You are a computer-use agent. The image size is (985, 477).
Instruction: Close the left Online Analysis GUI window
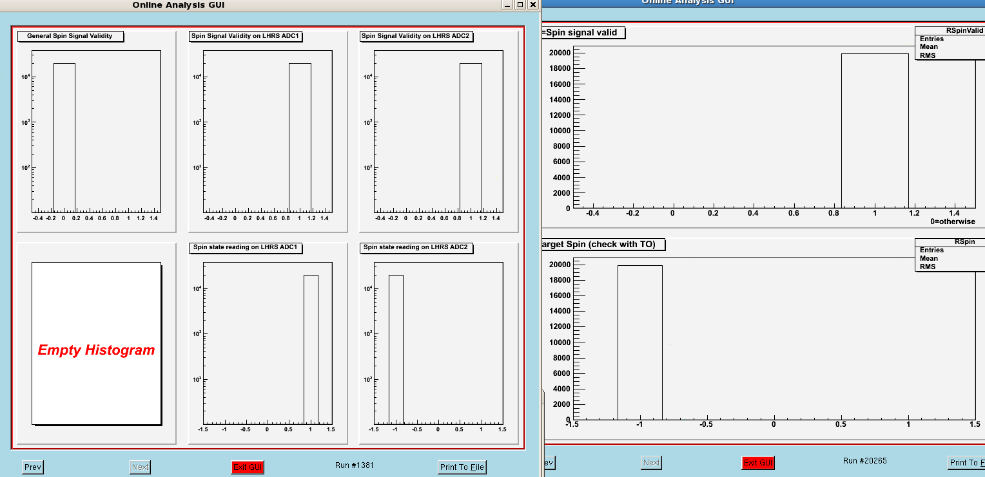(x=532, y=5)
